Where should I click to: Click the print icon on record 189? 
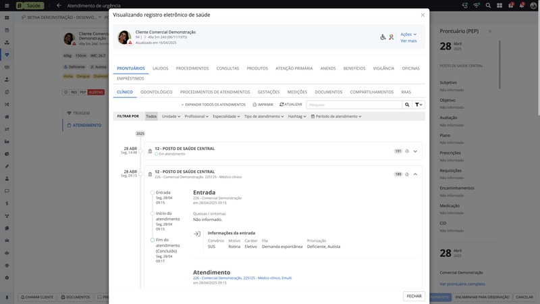tap(407, 174)
